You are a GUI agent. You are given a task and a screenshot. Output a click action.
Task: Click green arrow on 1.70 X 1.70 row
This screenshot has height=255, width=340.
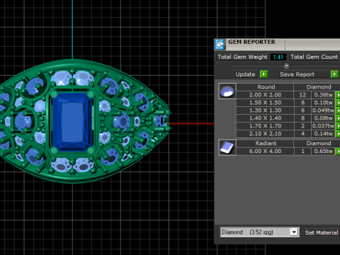coord(338,126)
